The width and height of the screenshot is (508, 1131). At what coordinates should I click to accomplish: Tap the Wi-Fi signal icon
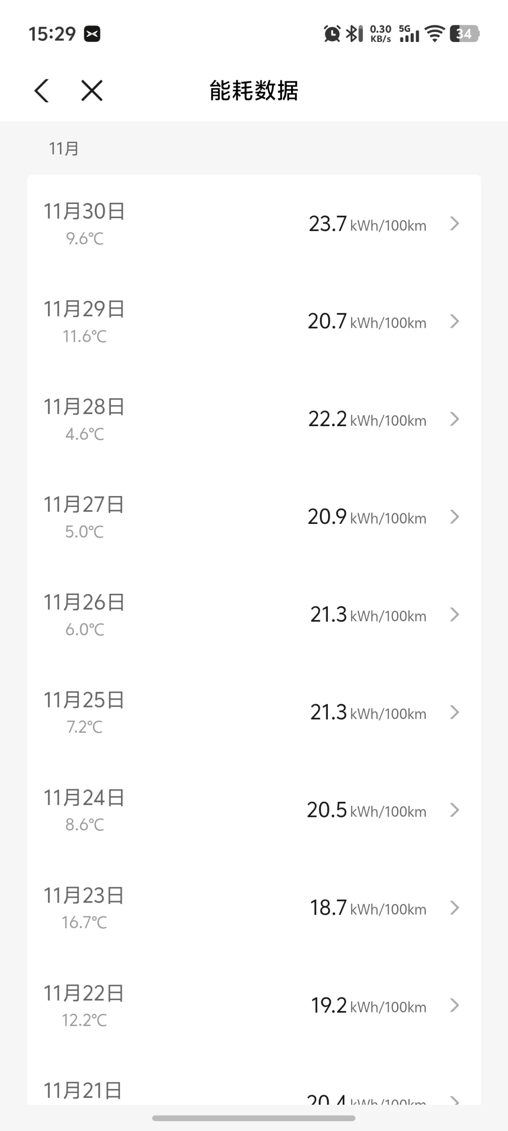point(435,34)
